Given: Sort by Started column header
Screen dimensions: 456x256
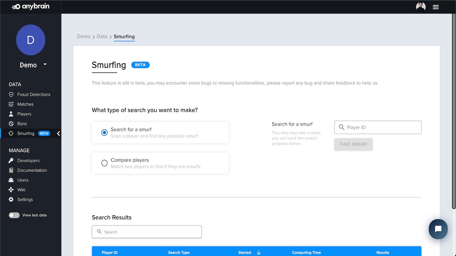Looking at the screenshot, I should point(245,252).
